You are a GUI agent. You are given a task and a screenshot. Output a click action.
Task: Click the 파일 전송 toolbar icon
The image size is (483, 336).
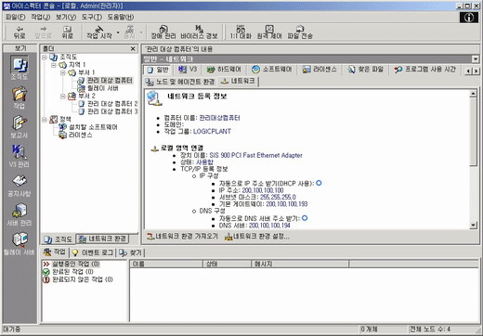click(x=300, y=32)
